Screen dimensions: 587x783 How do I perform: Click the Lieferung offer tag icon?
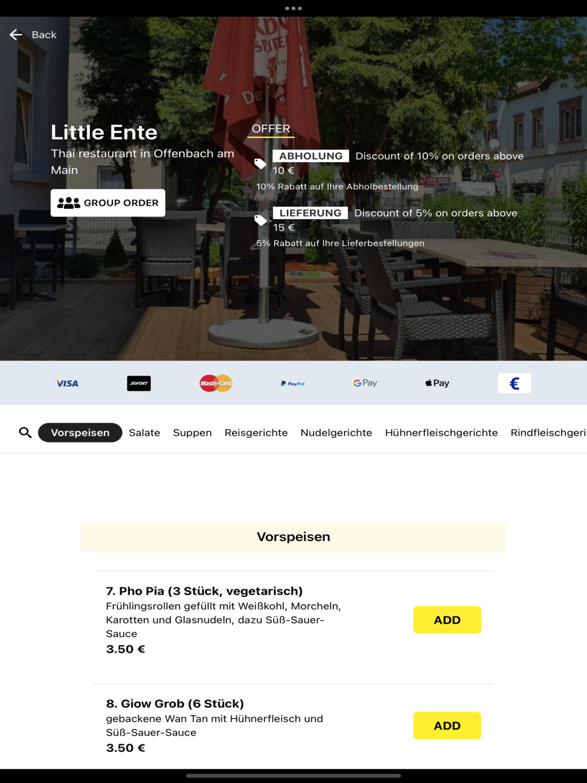click(x=260, y=221)
